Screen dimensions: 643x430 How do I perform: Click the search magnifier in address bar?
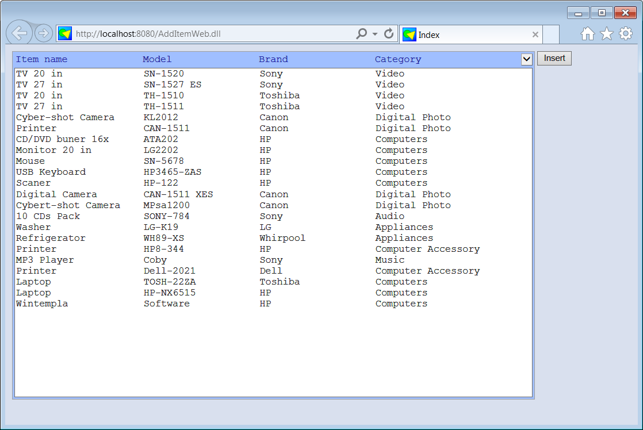(361, 33)
